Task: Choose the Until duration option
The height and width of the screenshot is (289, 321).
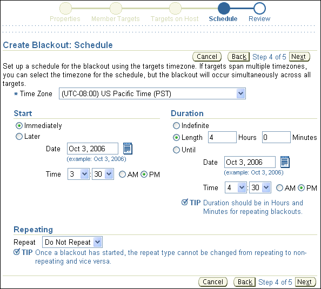Action: click(x=176, y=150)
